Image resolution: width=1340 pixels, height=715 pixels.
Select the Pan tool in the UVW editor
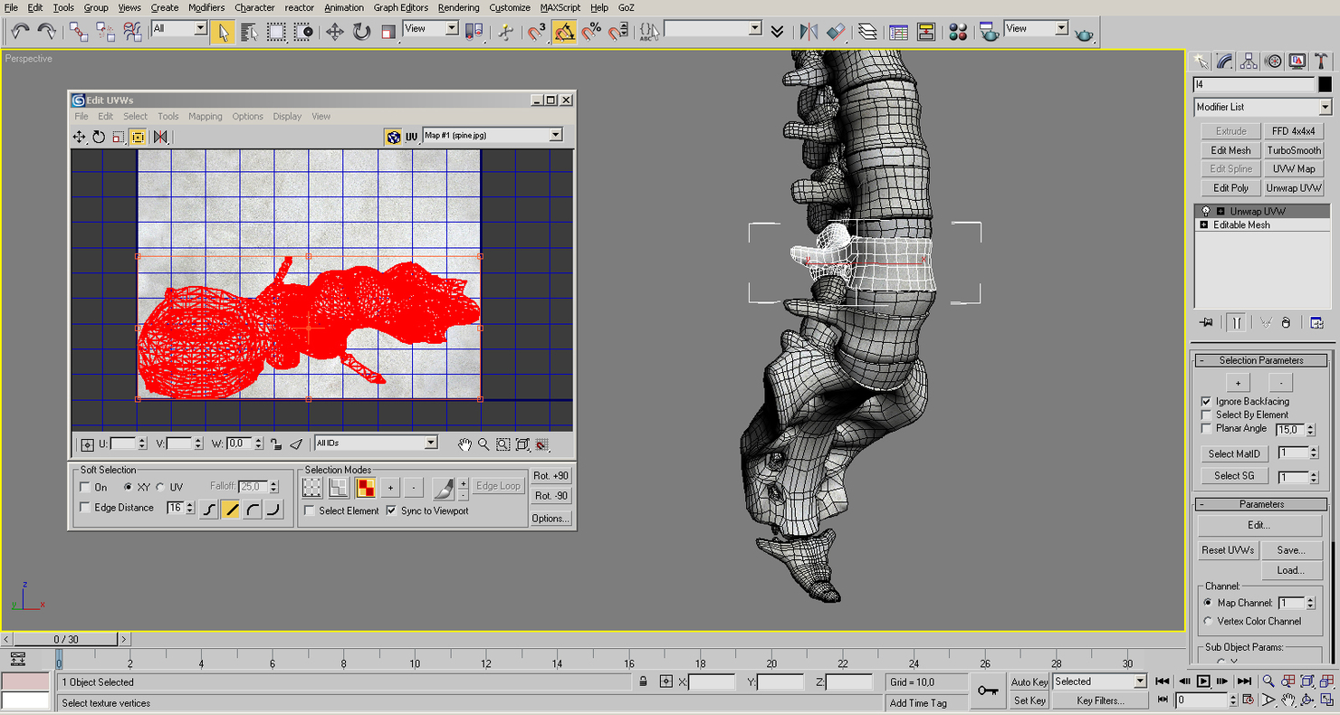point(464,443)
